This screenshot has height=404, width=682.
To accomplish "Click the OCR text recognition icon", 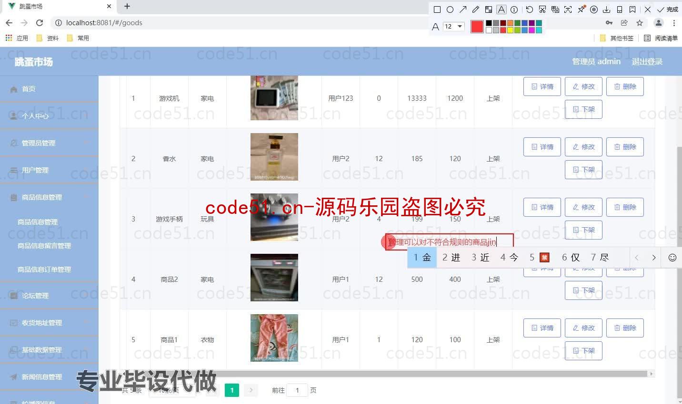I will tap(568, 9).
